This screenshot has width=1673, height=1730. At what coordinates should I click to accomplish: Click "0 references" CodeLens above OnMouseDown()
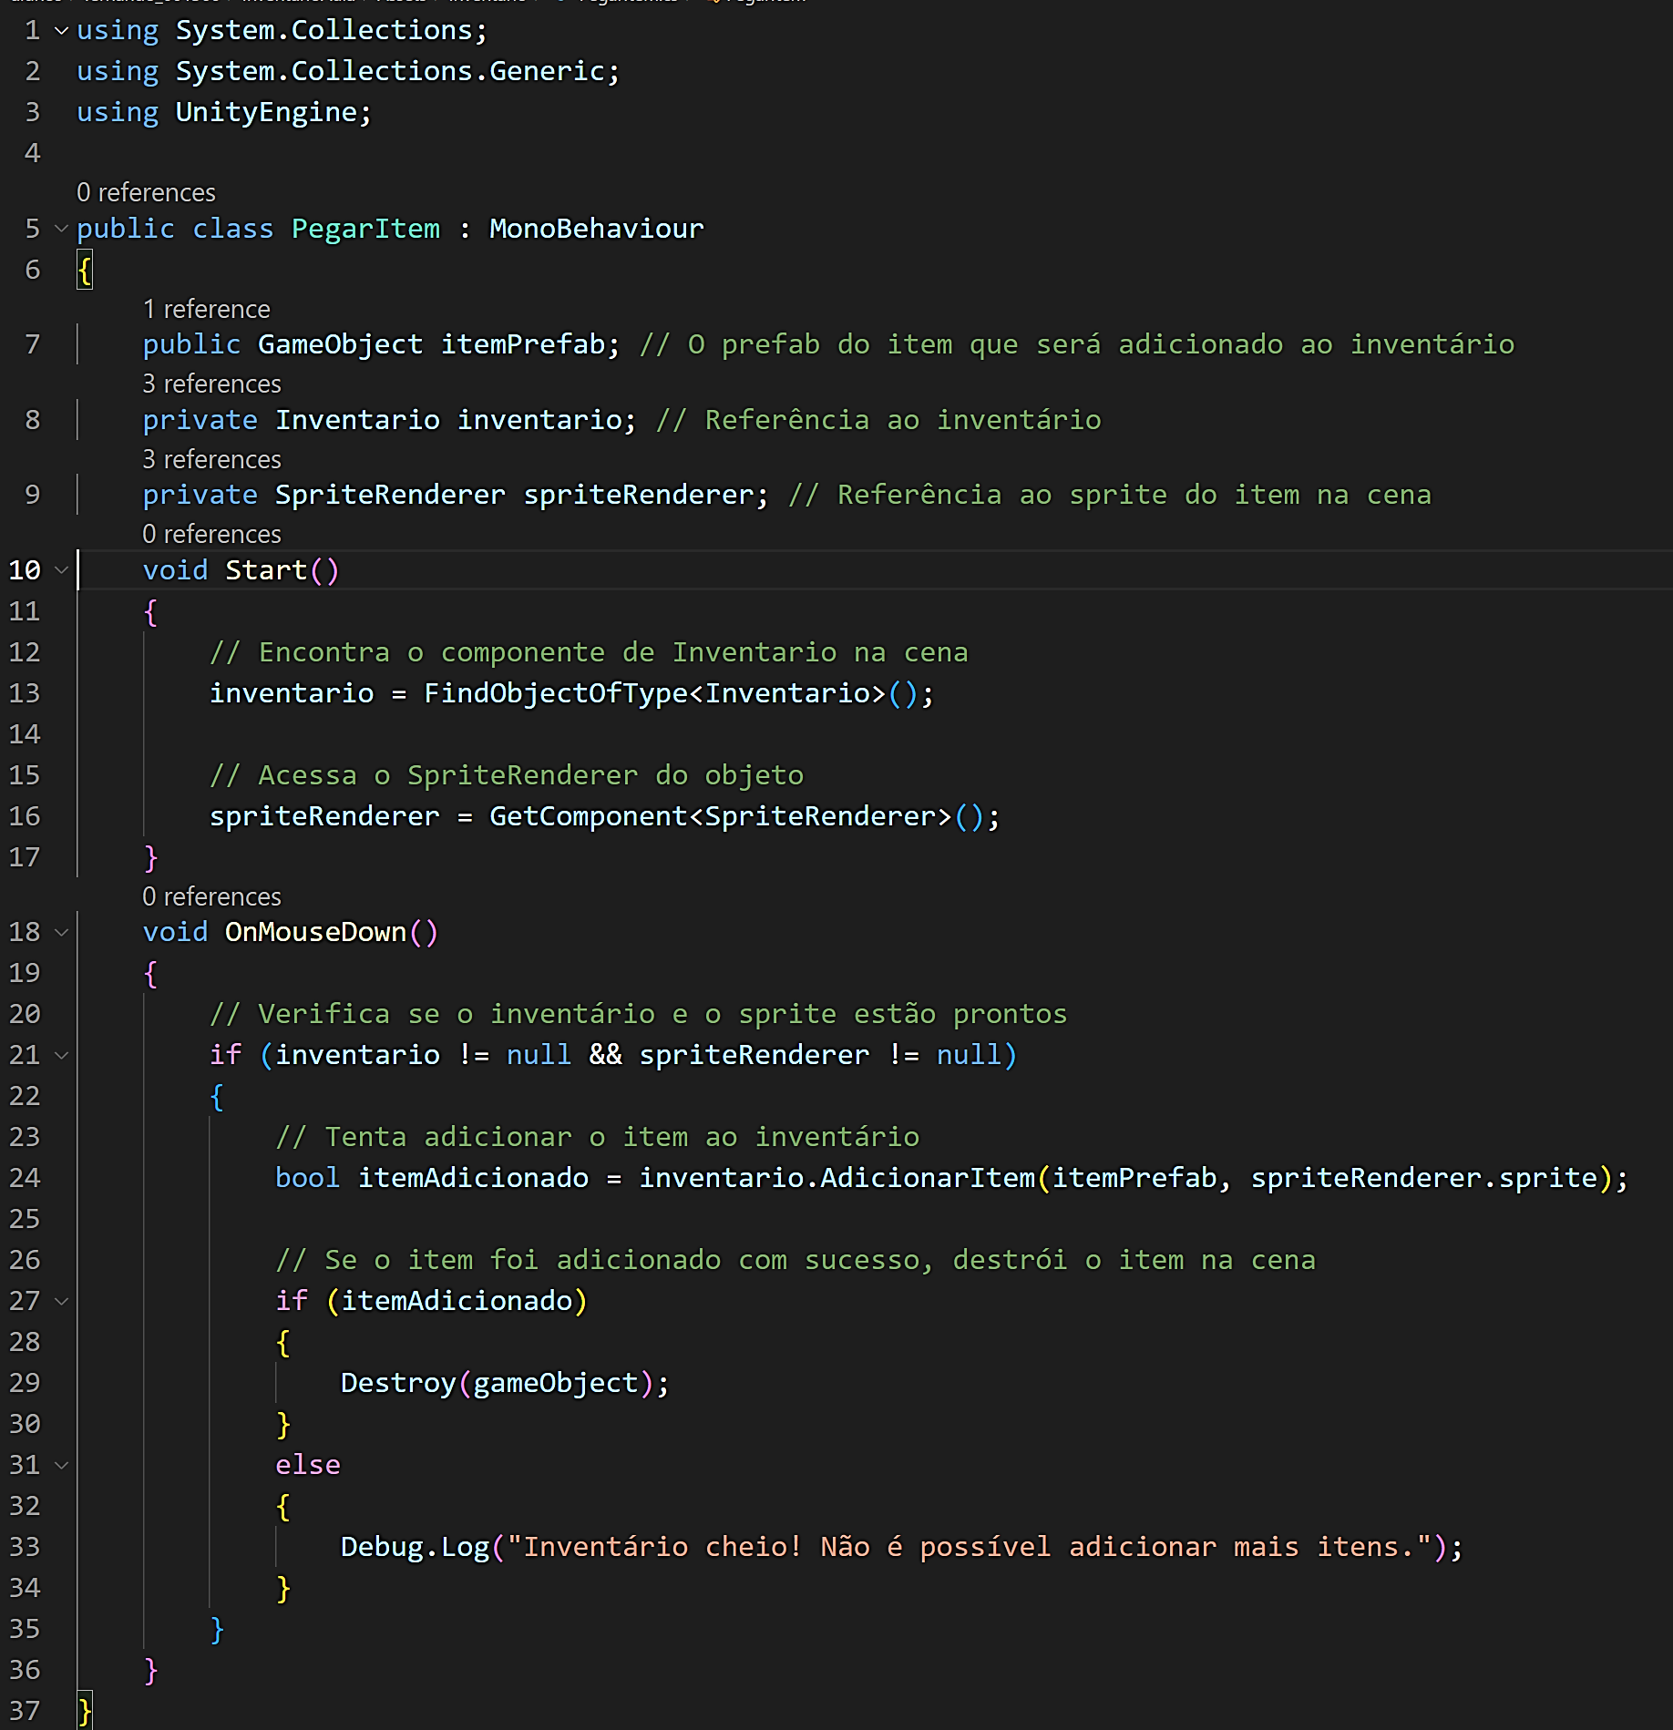coord(211,897)
